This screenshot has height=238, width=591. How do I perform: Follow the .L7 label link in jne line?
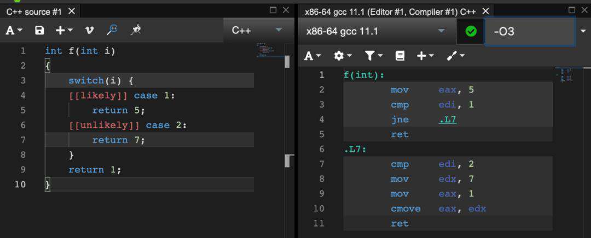click(x=448, y=120)
